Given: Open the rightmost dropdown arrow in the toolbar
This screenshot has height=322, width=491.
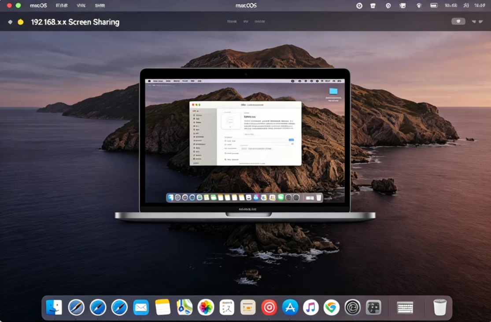Looking at the screenshot, I should tap(480, 21).
